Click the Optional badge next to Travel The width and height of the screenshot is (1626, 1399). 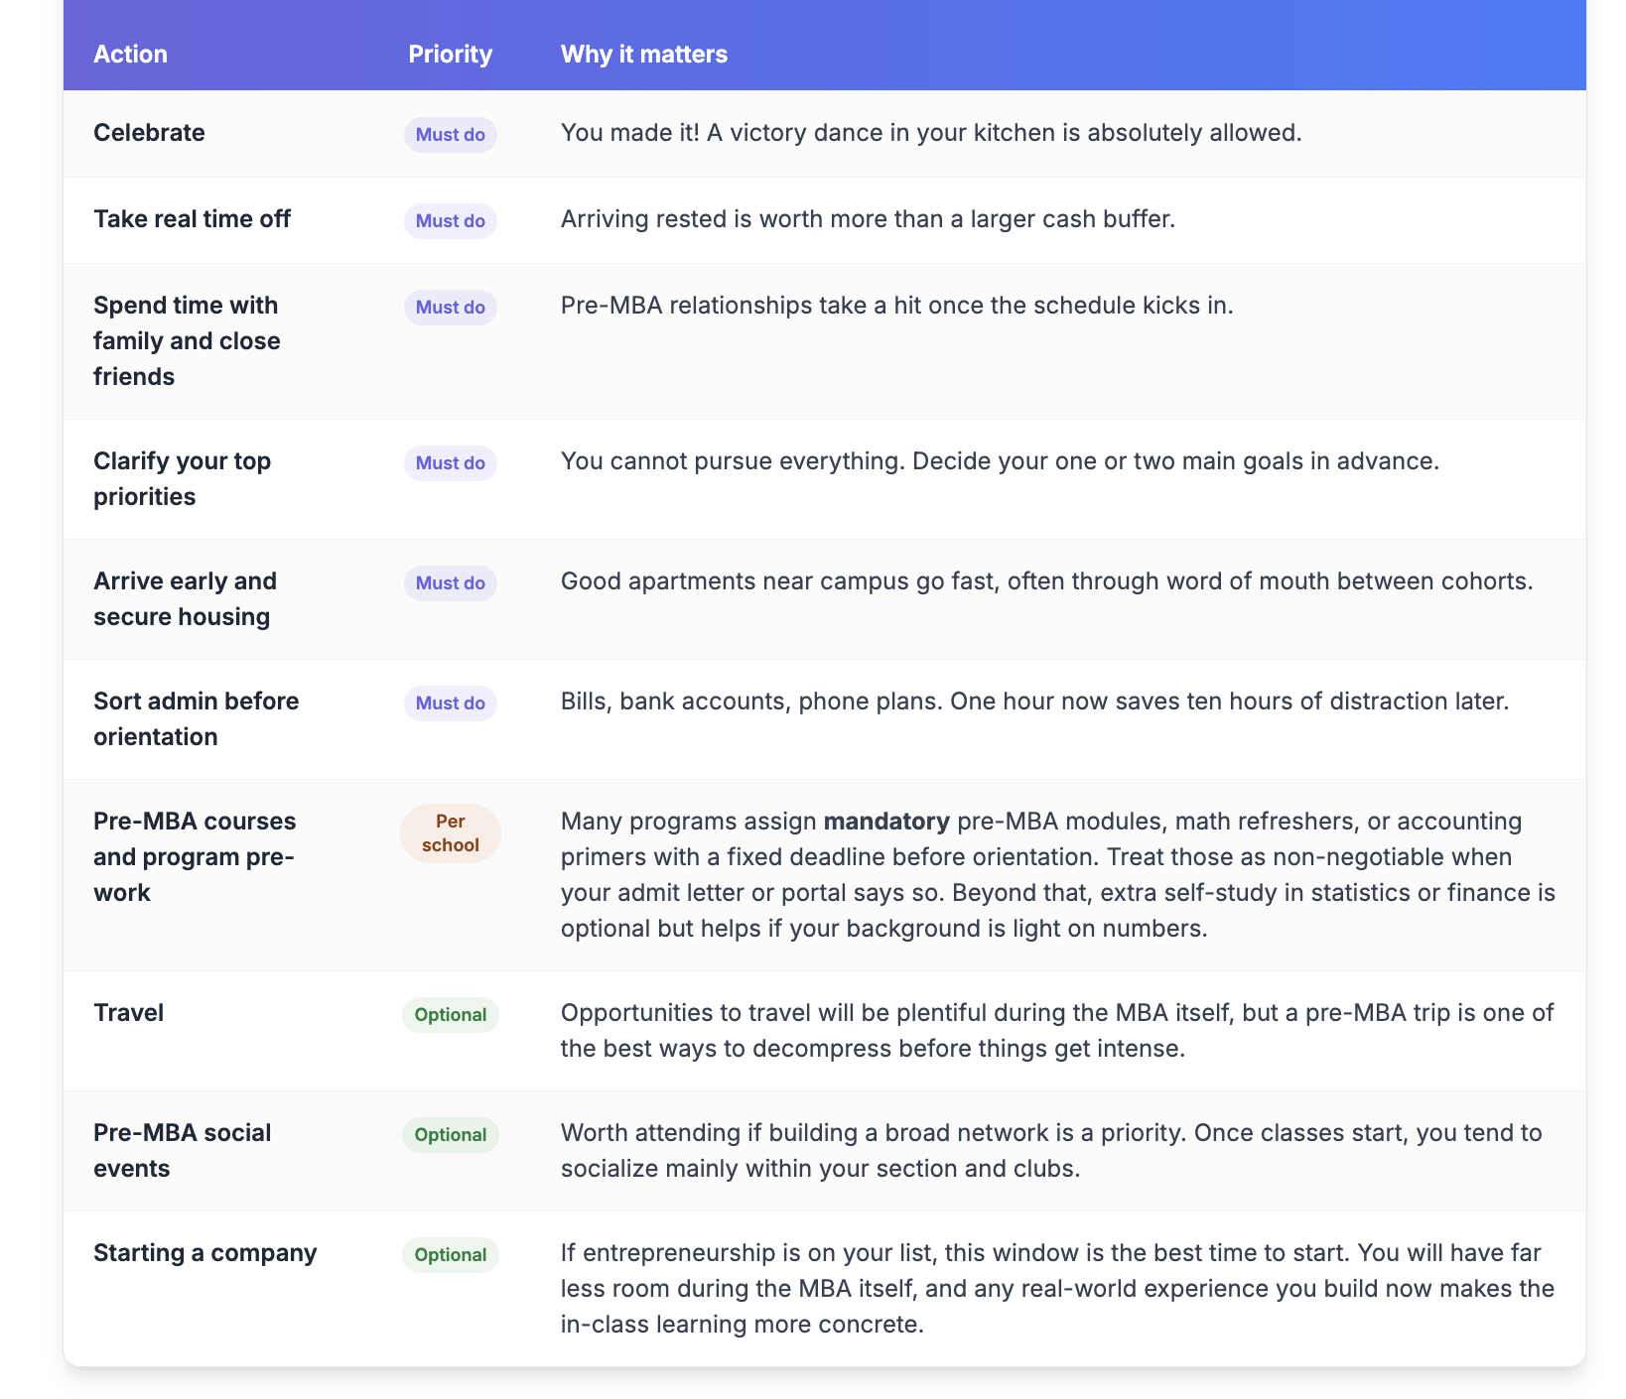point(450,1015)
